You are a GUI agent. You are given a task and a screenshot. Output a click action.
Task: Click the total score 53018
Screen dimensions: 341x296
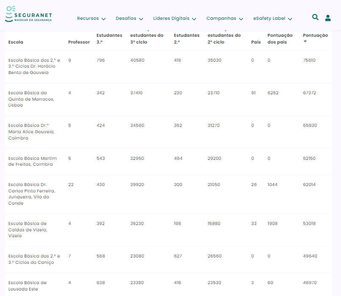tap(309, 223)
